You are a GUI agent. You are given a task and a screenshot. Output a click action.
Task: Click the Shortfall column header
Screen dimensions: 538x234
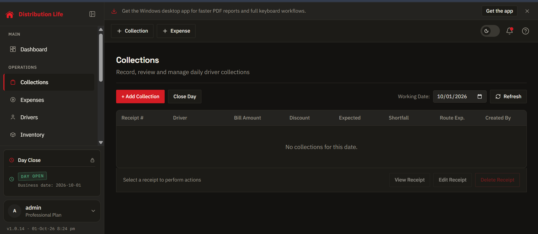click(399, 118)
